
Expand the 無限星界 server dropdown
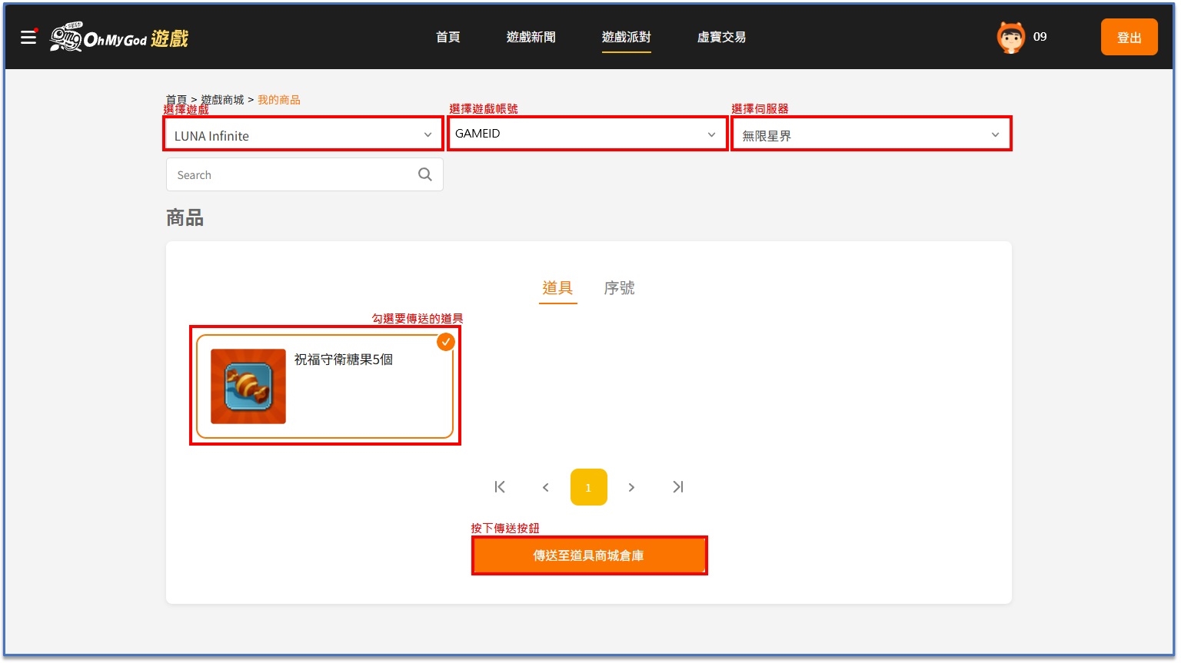pos(870,135)
